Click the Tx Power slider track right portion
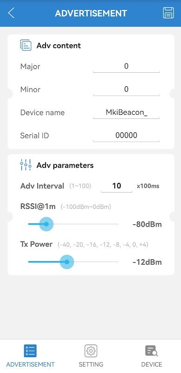The height and width of the screenshot is (373, 181). pos(96,262)
